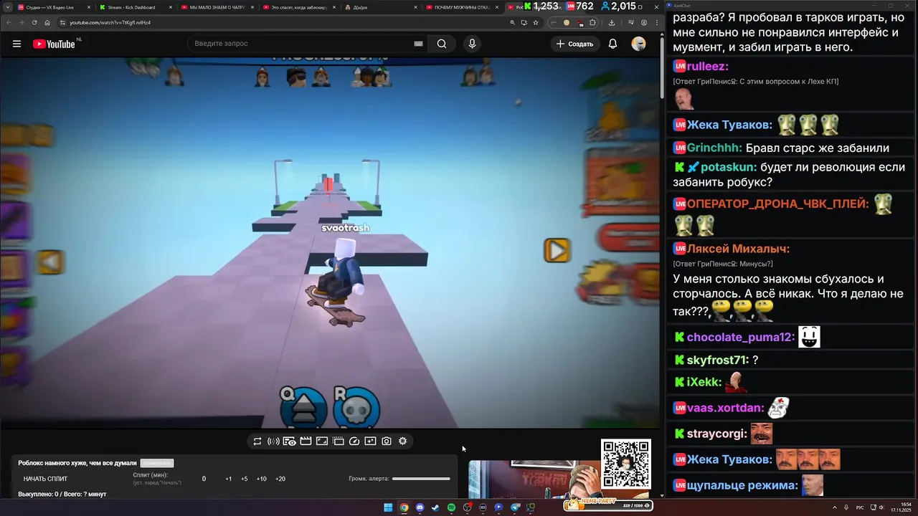Screen dimensions: 918x516
Task: Click the YouTube search magnifier button
Action: pyautogui.click(x=442, y=44)
